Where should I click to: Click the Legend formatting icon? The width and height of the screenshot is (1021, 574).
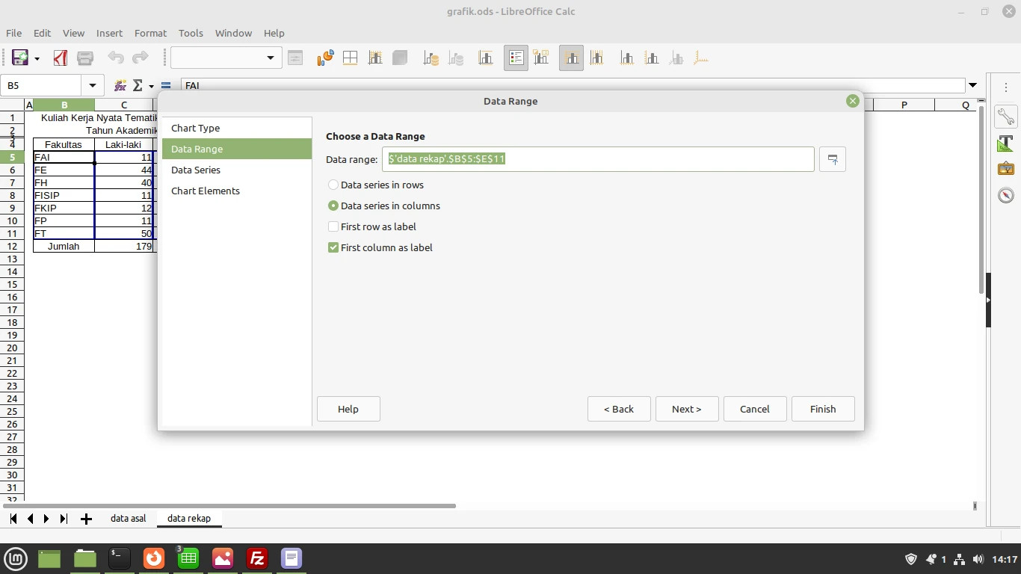click(x=540, y=58)
